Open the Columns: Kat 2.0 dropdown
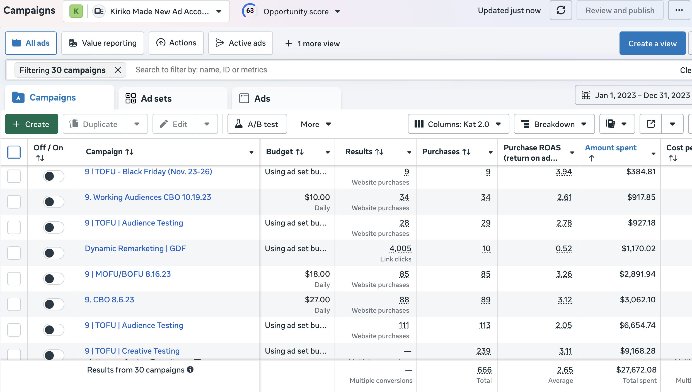 tap(458, 124)
